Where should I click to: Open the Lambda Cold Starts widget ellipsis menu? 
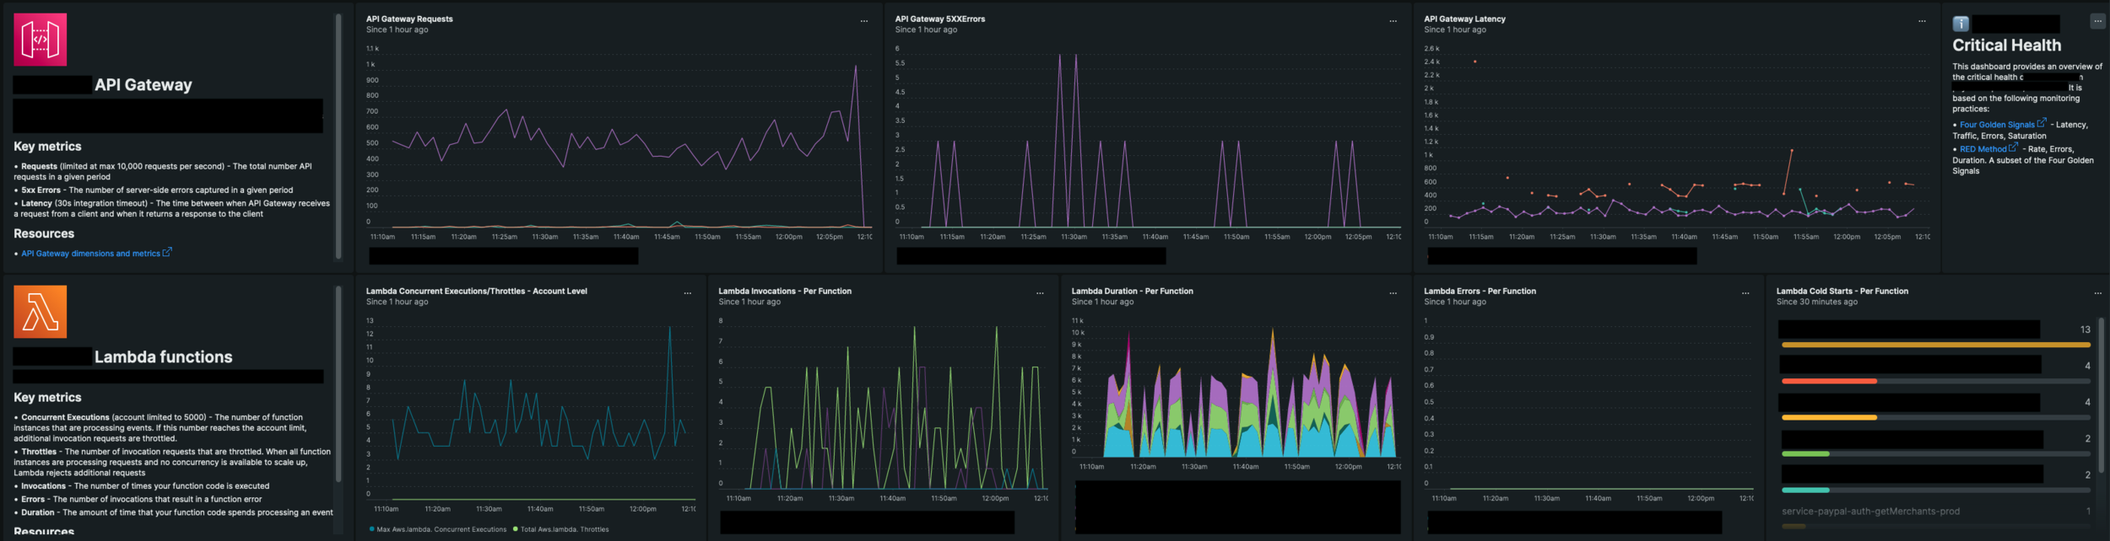pyautogui.click(x=2097, y=293)
